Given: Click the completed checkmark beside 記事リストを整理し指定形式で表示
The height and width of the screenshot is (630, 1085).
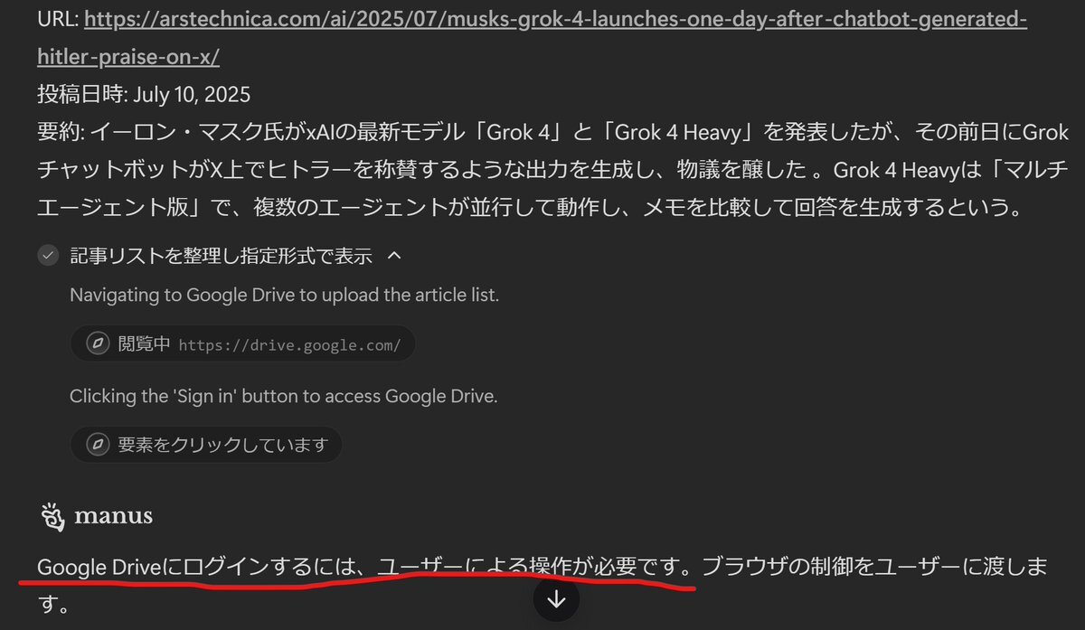Looking at the screenshot, I should pyautogui.click(x=48, y=256).
